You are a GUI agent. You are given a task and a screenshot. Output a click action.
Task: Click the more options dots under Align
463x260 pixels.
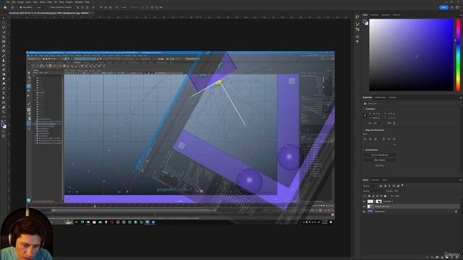tap(394, 144)
